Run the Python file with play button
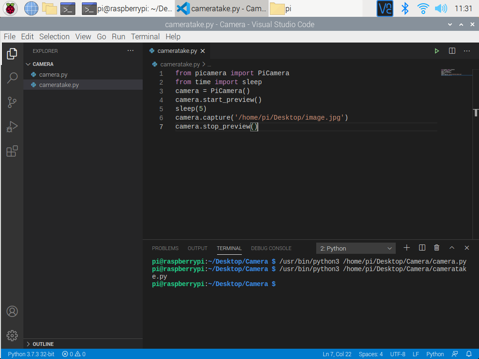479x359 pixels. point(437,51)
